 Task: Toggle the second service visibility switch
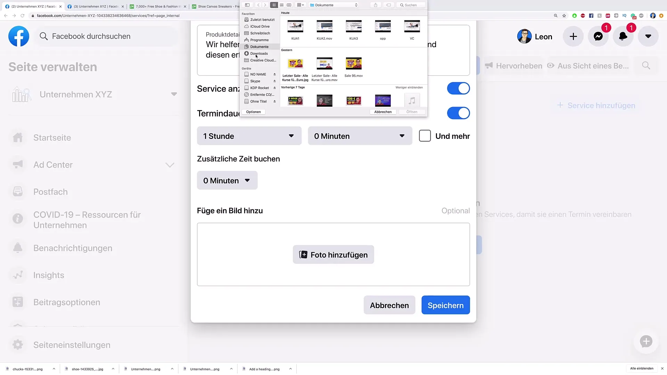458,113
